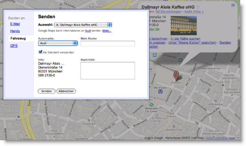Click the Senden button
The height and width of the screenshot is (146, 246).
coord(46,91)
